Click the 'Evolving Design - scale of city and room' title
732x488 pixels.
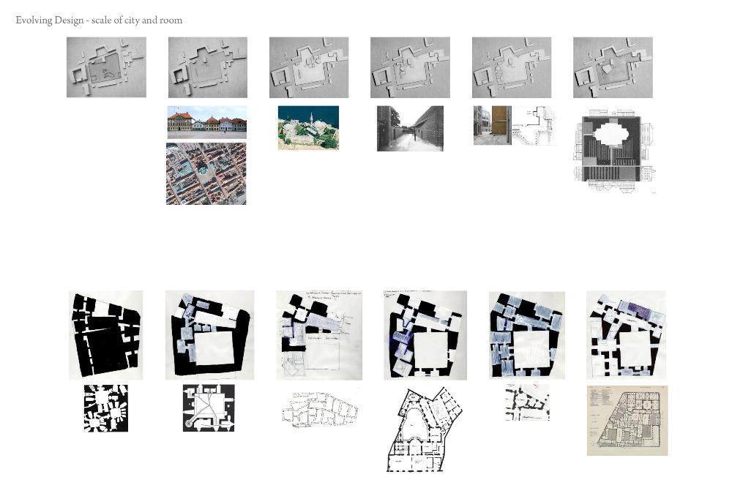click(99, 20)
